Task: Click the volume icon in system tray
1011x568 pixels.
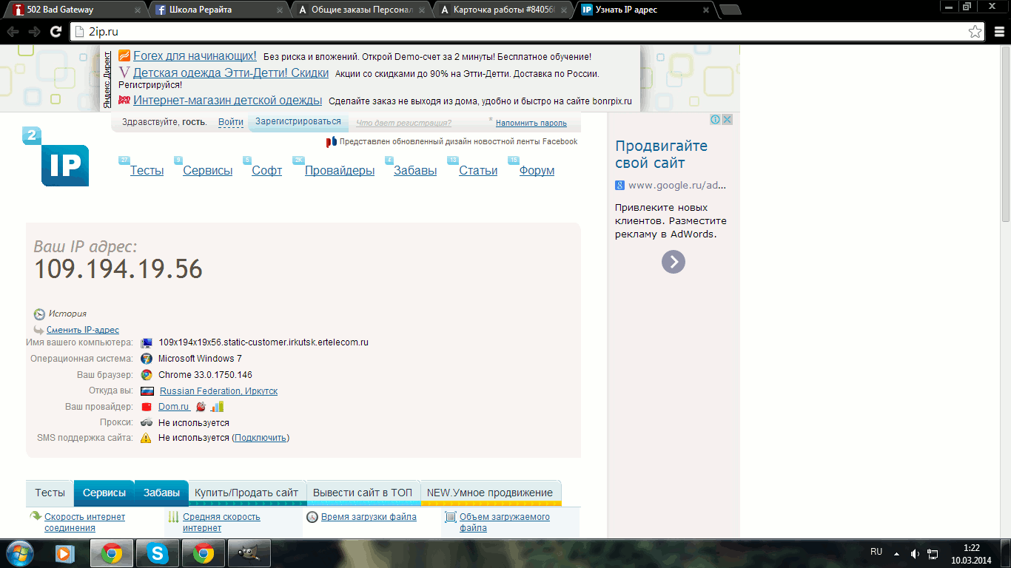Action: (x=915, y=553)
